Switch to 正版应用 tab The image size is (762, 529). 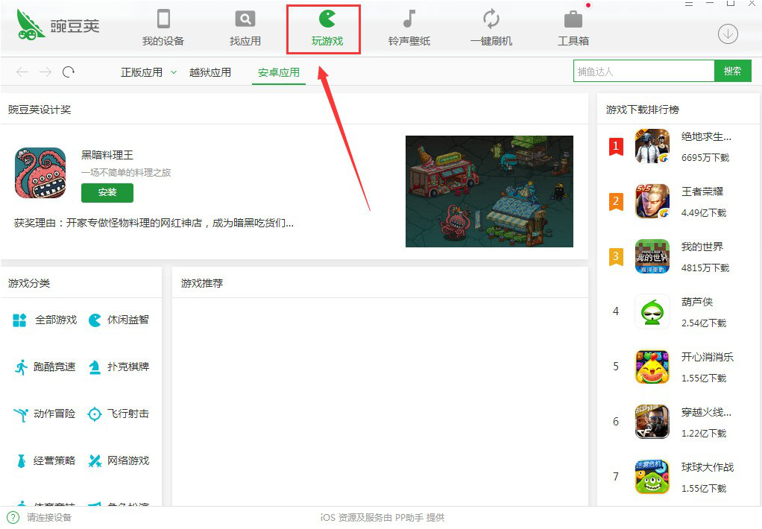(142, 72)
